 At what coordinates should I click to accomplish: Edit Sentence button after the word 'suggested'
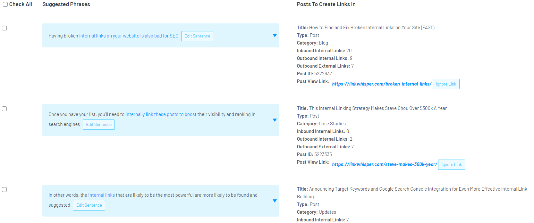(x=89, y=205)
